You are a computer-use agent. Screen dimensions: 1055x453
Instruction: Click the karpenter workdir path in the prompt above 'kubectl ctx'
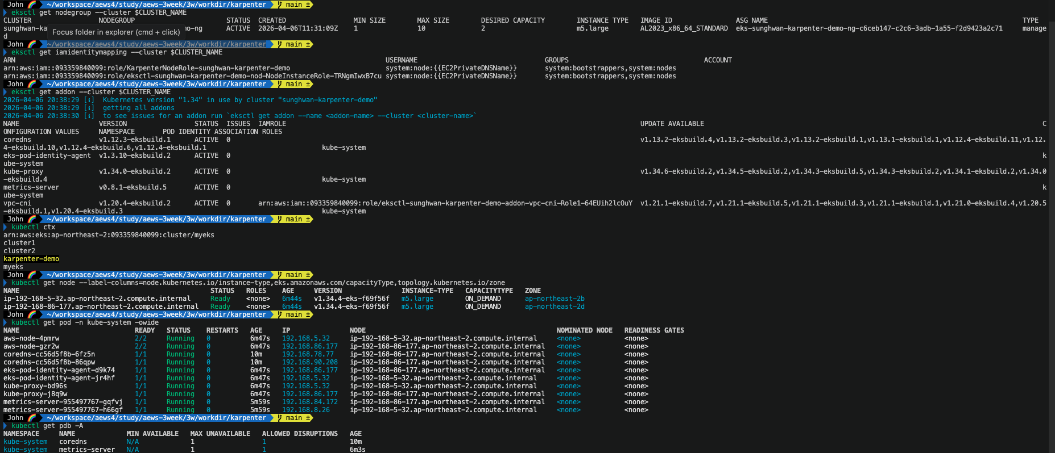156,219
